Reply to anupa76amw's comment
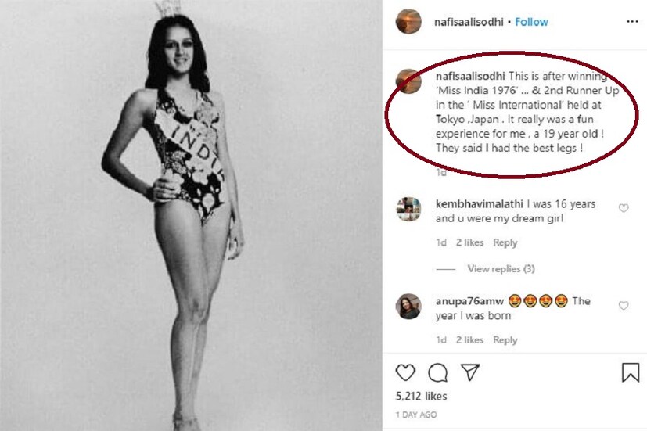This screenshot has height=431, width=647. [x=505, y=340]
